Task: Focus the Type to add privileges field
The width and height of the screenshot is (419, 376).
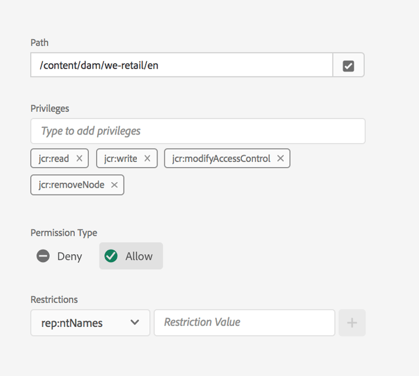Action: 198,131
